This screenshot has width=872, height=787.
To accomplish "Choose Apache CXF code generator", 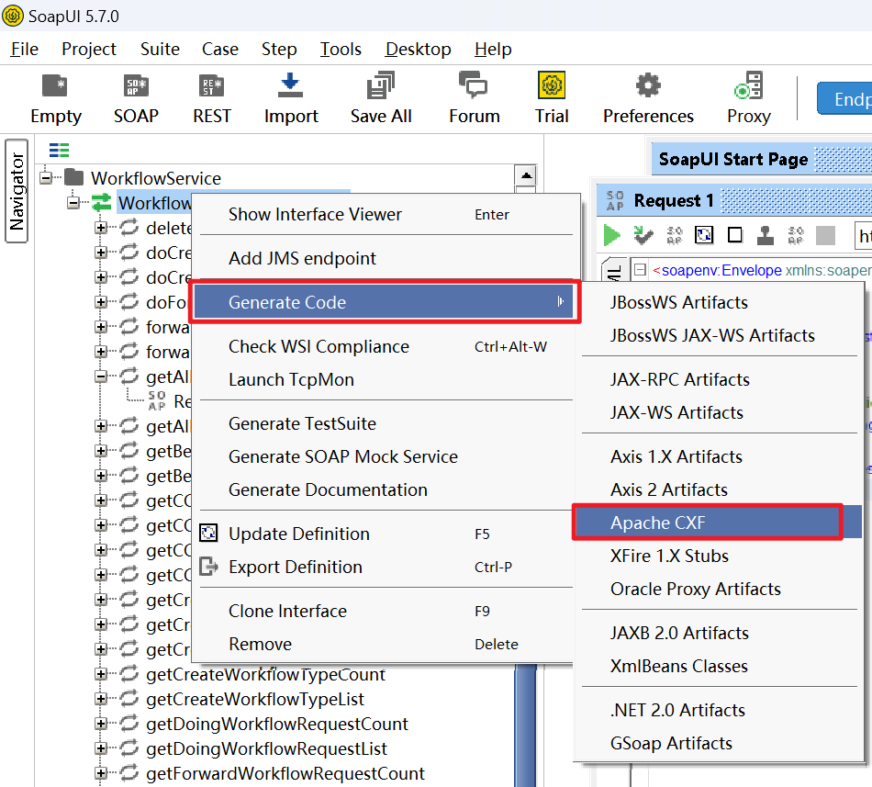I will tap(719, 523).
